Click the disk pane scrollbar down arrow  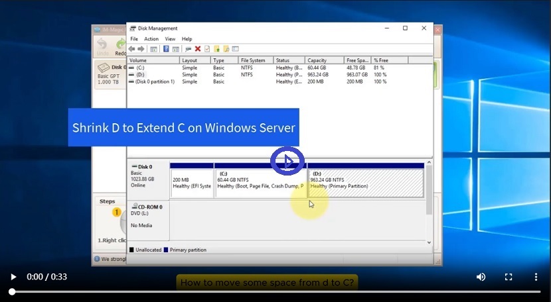coord(429,242)
